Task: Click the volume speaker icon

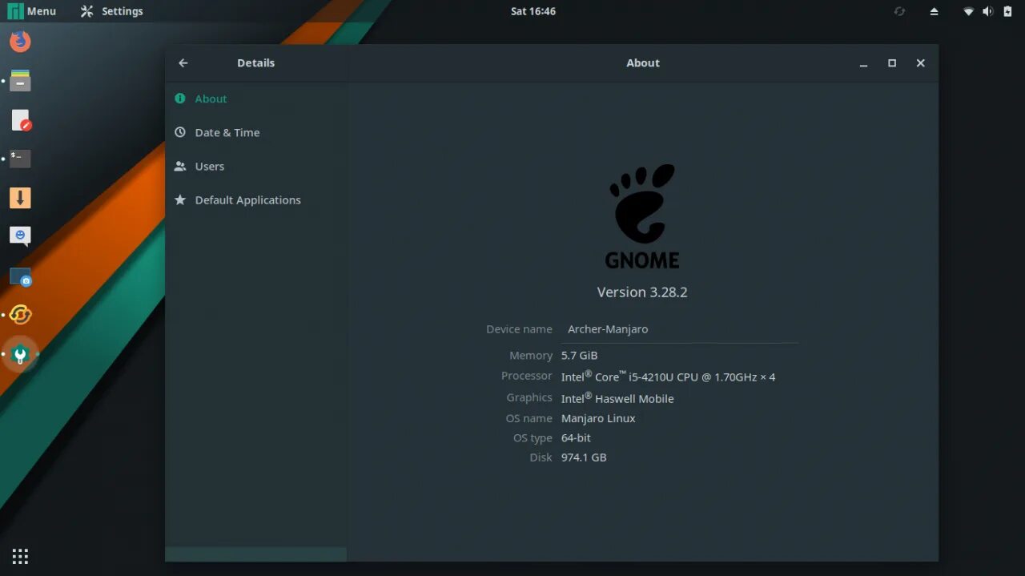Action: (x=987, y=11)
